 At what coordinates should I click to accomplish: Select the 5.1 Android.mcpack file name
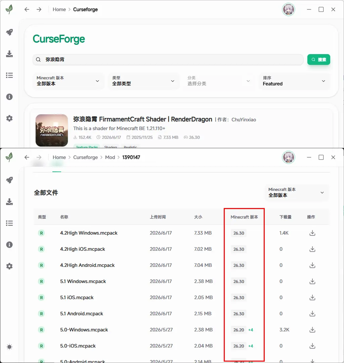81,314
